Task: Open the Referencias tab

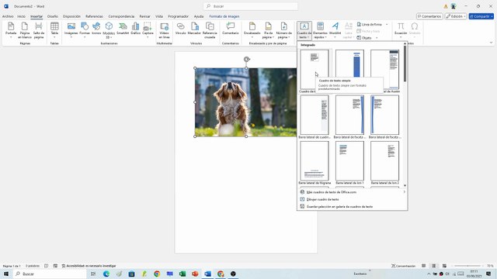Action: pyautogui.click(x=94, y=16)
